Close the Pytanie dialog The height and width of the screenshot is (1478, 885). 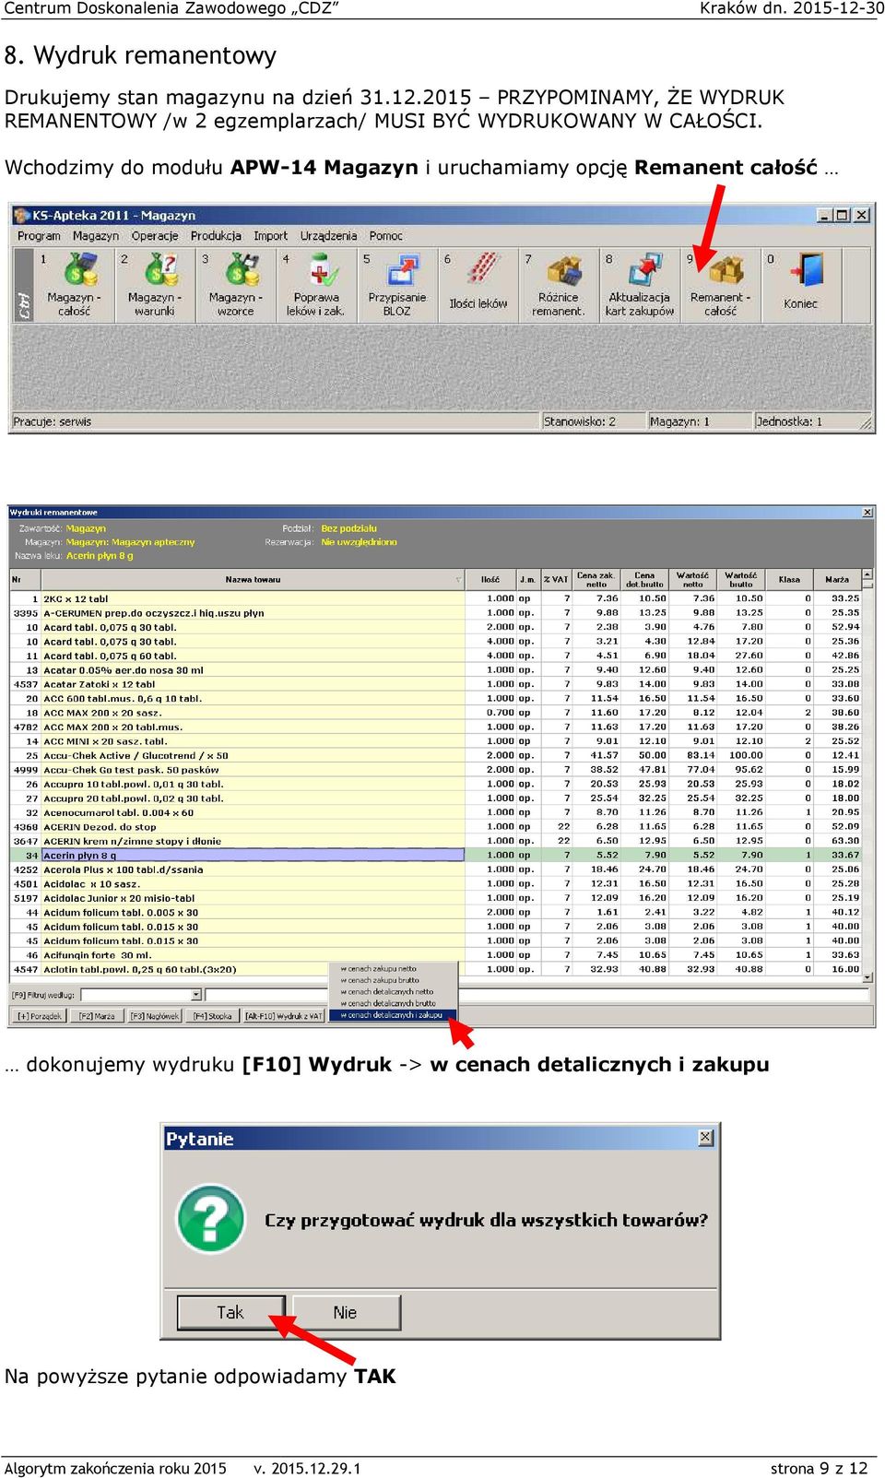pos(705,1138)
